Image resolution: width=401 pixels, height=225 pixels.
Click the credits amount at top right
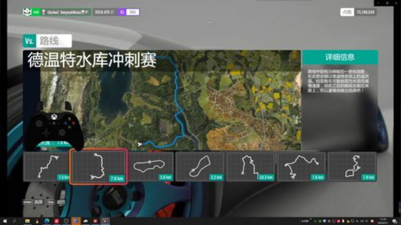(365, 12)
